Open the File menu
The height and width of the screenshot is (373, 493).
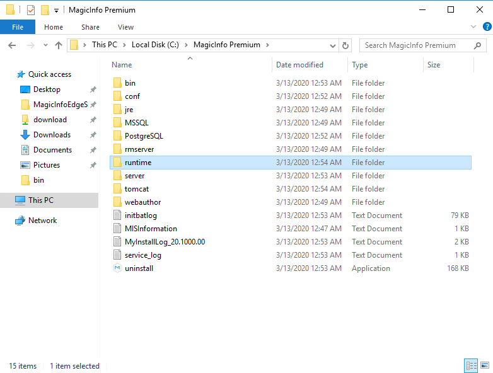pos(18,27)
